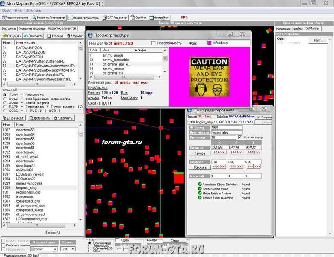Screen dimensions: 334x257
Task: Switch to the Col Файлы tab
Action: [312, 28]
